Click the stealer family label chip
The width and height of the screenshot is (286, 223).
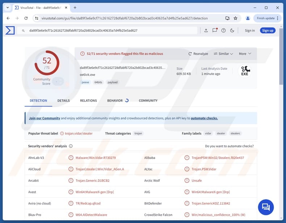click(x=221, y=133)
